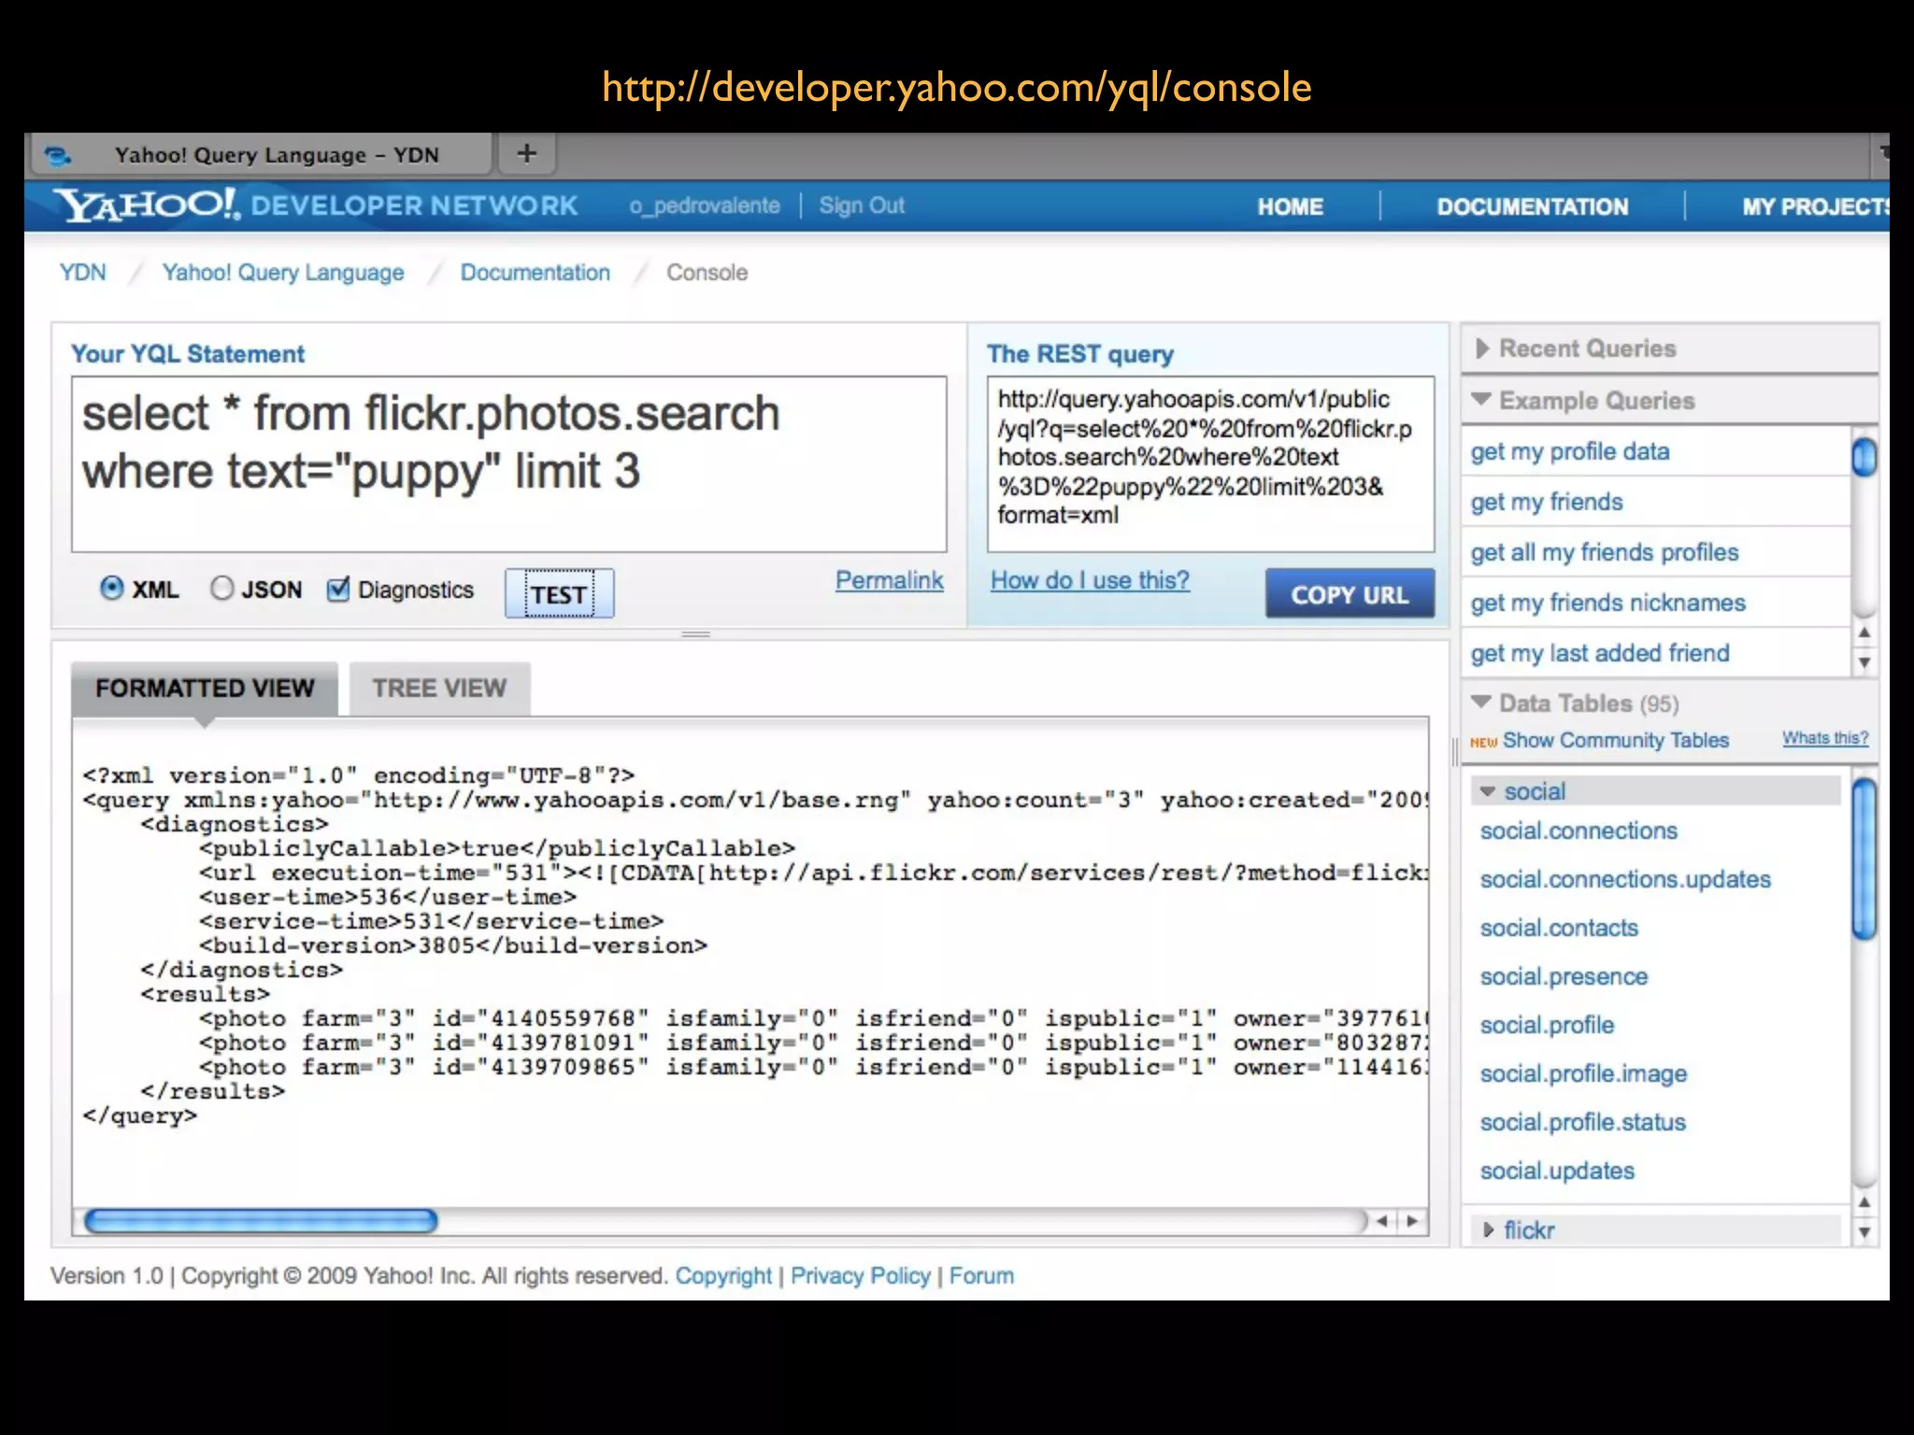Screen dimensions: 1914x1435
Task: Click the Show Community Tables link
Action: 1616,740
